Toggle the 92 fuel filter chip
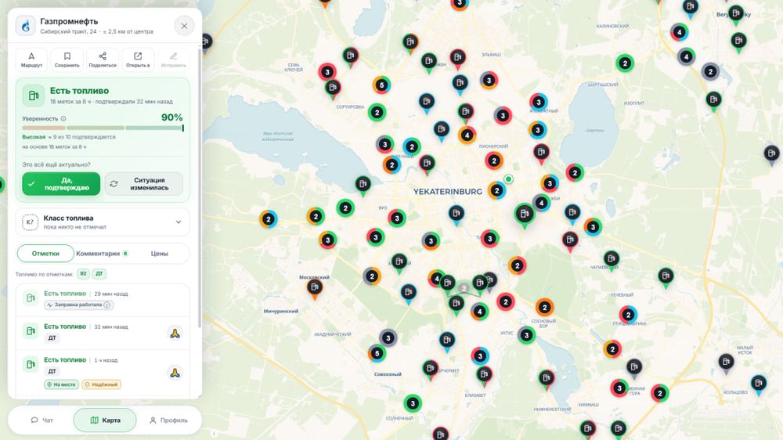Screen dimensions: 783x440 [x=84, y=274]
